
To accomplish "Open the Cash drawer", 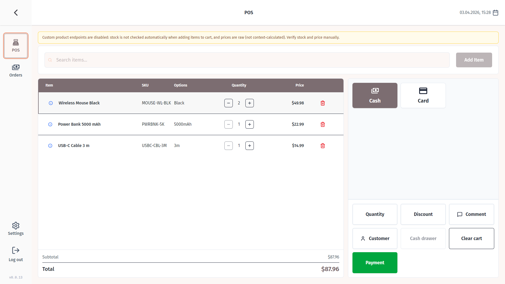I will pyautogui.click(x=423, y=239).
